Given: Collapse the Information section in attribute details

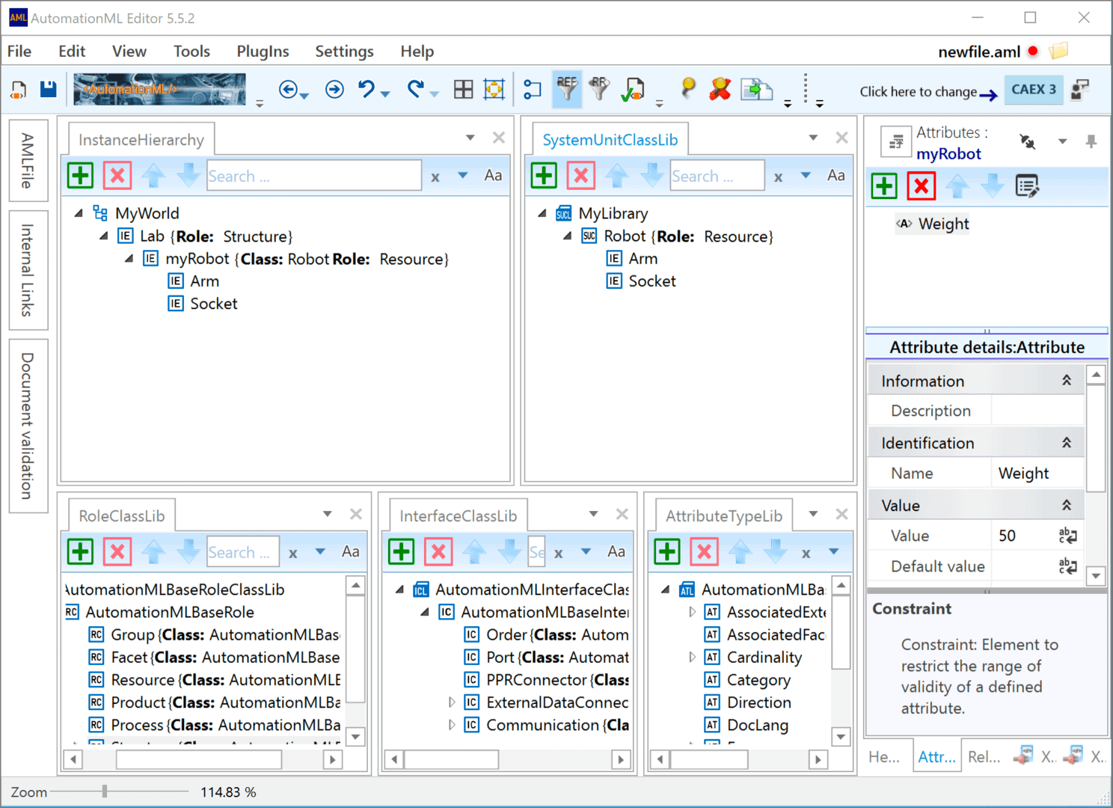Looking at the screenshot, I should click(x=1067, y=381).
